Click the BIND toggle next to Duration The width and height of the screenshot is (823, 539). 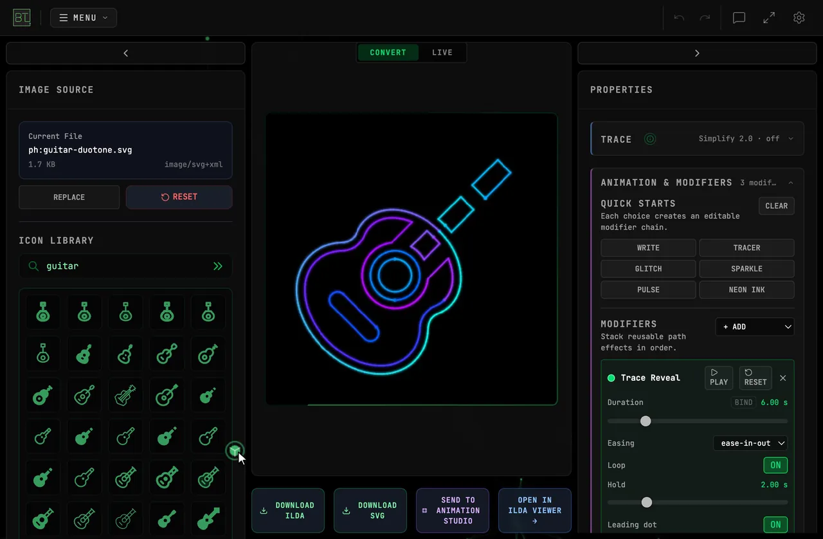743,403
